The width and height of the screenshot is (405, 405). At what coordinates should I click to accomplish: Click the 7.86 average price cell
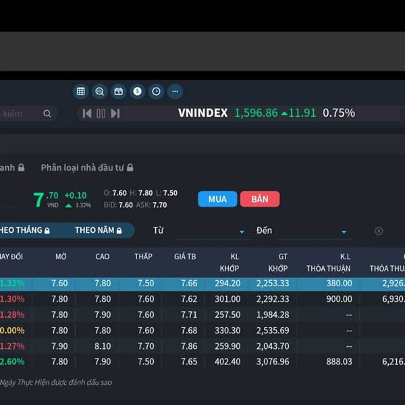[189, 346]
